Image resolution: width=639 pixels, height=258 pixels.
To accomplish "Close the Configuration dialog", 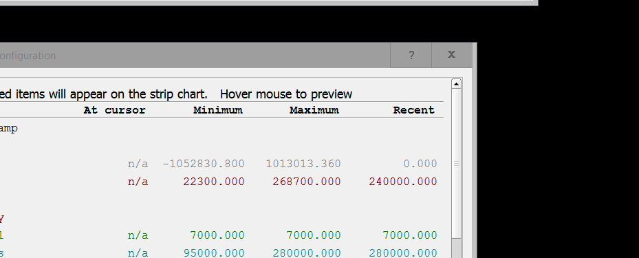I will (451, 55).
